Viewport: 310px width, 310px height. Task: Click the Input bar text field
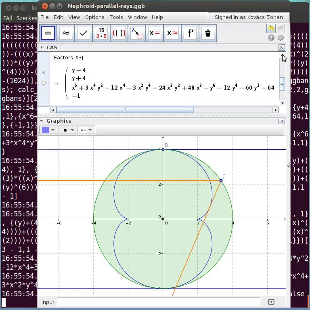pyautogui.click(x=159, y=302)
